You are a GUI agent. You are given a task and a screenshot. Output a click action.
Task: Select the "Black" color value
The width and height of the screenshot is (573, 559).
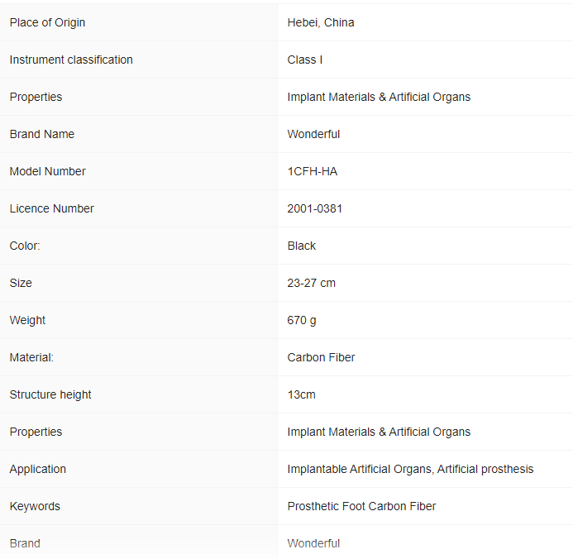click(x=302, y=246)
